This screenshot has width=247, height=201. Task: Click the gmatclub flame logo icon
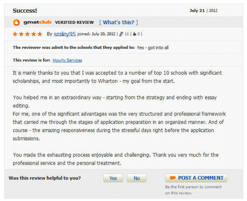(x=16, y=23)
